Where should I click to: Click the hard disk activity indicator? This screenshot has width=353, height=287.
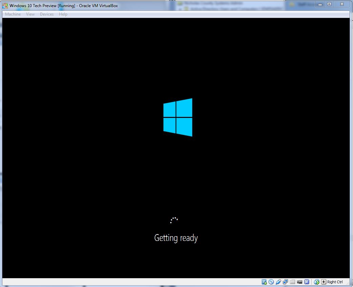click(264, 282)
